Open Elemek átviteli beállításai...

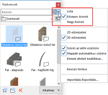[85, 59]
